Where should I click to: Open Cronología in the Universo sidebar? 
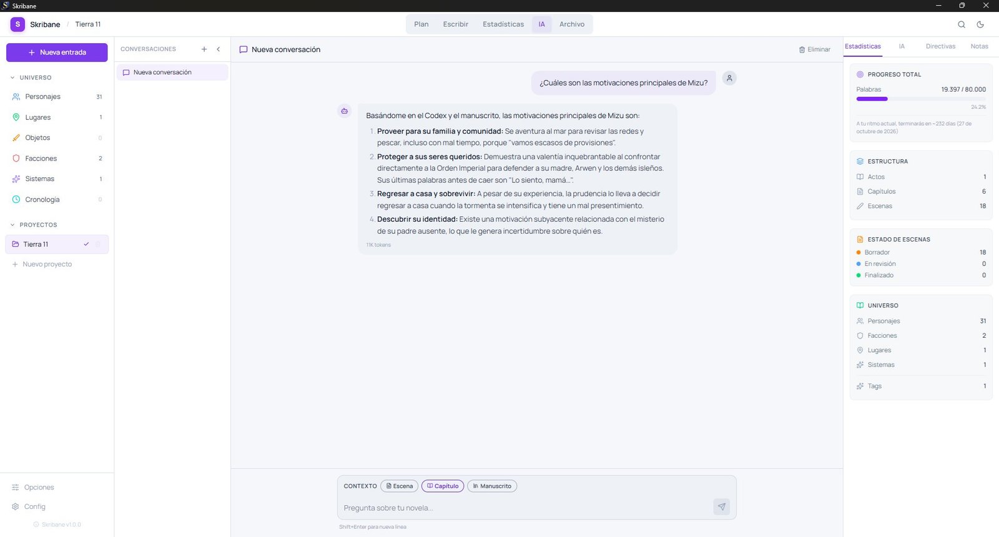57,200
